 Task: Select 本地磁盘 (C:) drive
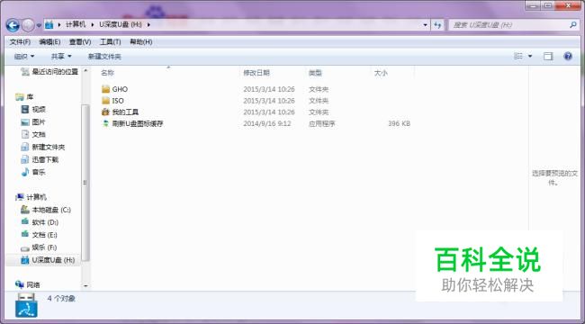[x=46, y=210]
